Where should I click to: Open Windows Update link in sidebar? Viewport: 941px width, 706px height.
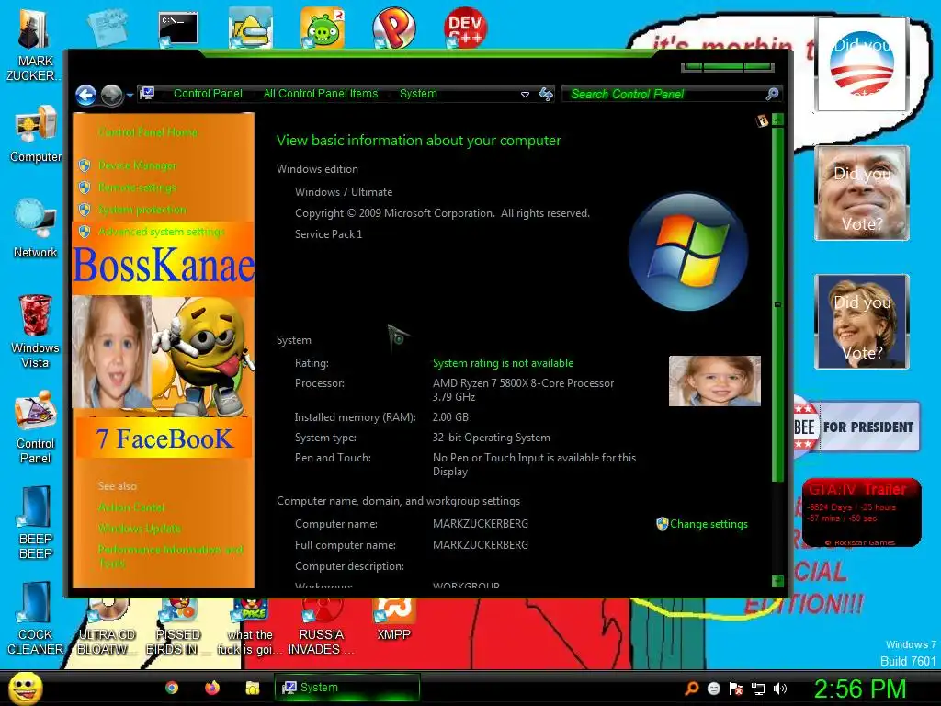point(140,529)
